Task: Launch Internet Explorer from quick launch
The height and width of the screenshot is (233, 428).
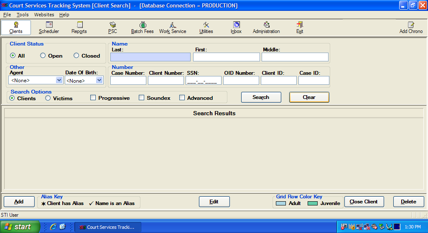Action: pyautogui.click(x=53, y=227)
